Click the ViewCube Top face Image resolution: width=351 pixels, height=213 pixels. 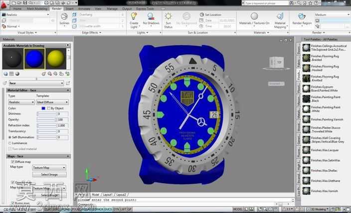[x=279, y=62]
